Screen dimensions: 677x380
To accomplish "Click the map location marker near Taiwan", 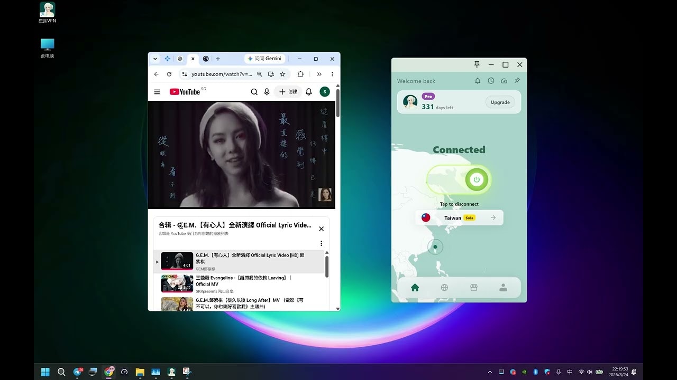I will [x=435, y=246].
